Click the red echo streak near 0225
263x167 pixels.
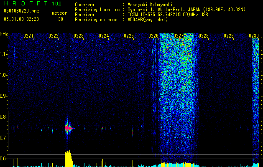(x=133, y=132)
